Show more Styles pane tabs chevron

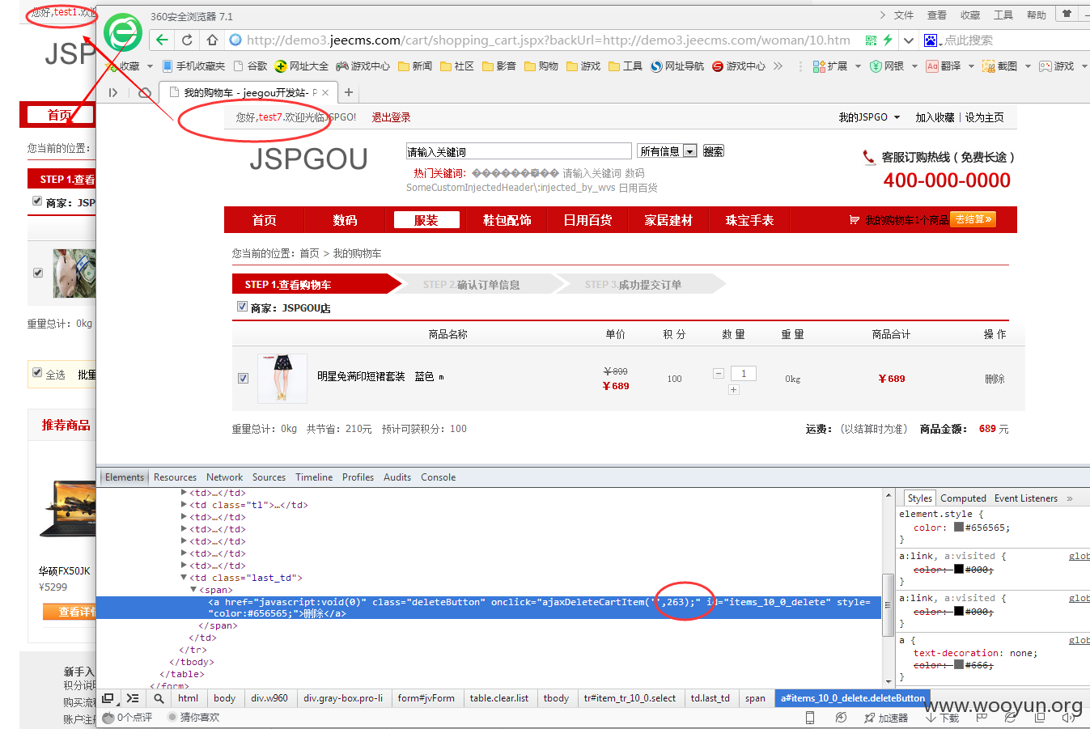(x=1070, y=498)
